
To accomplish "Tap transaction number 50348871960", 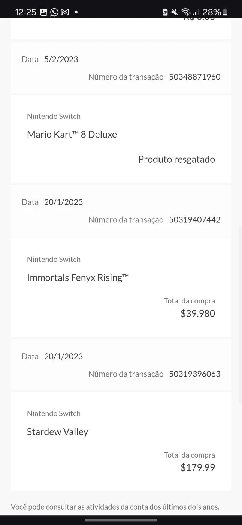I will click(195, 77).
